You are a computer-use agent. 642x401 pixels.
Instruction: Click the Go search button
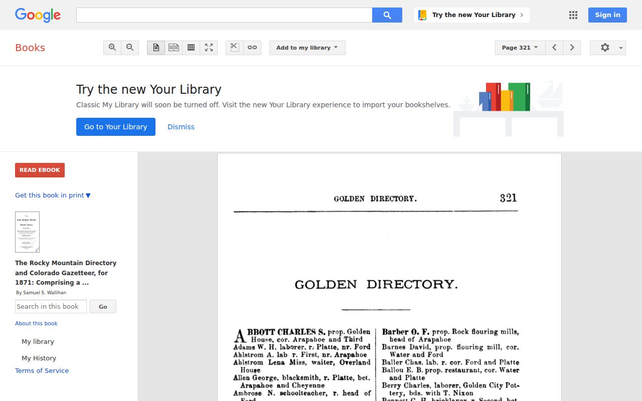[103, 306]
